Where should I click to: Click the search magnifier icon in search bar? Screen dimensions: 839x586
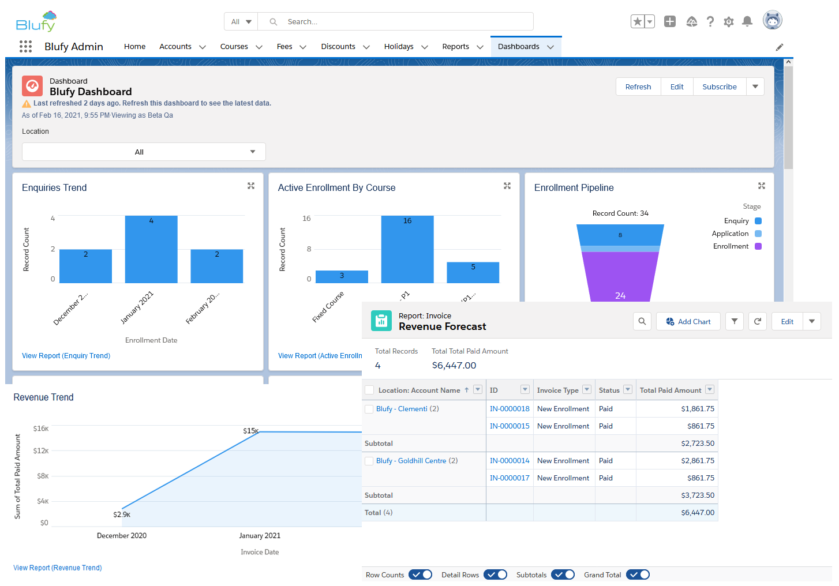[x=274, y=22]
